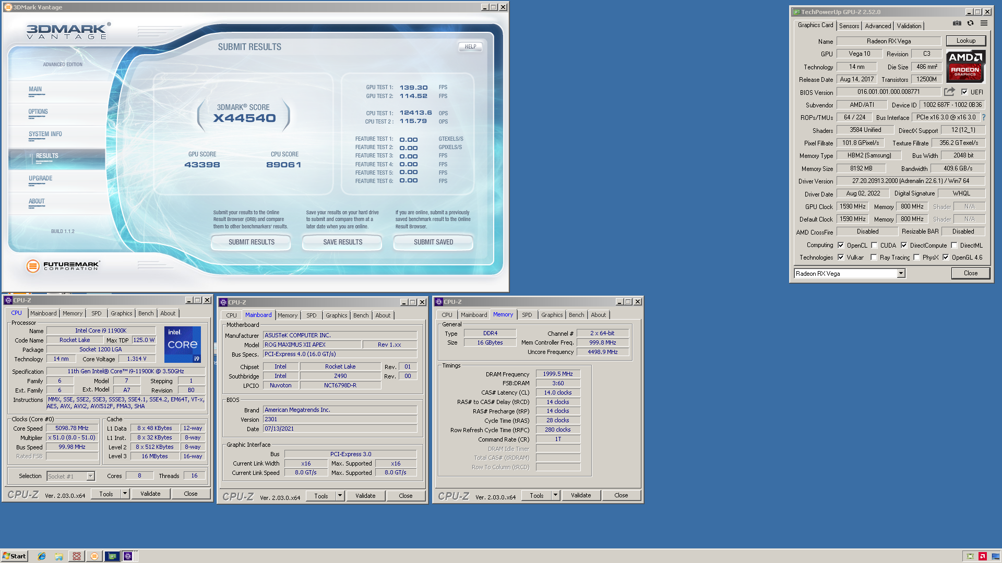Click the Futuremark Corporation logo
Viewport: 1002px width, 563px height.
tap(63, 266)
